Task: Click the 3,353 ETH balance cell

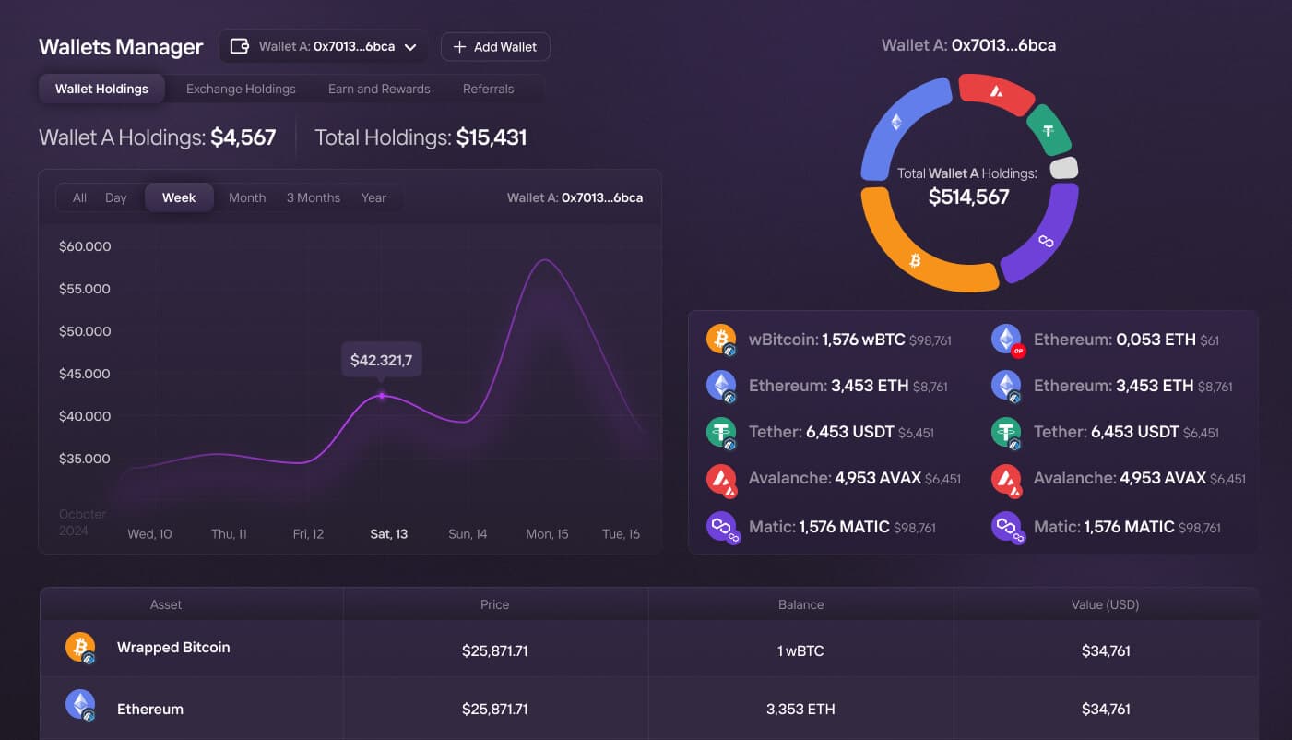Action: click(800, 709)
